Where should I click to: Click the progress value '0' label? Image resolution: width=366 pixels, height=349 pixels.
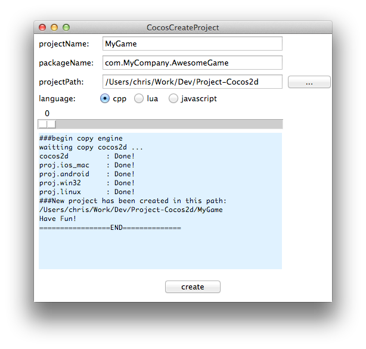47,113
